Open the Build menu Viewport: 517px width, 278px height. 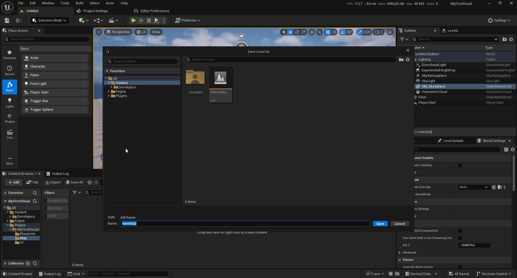pos(79,3)
